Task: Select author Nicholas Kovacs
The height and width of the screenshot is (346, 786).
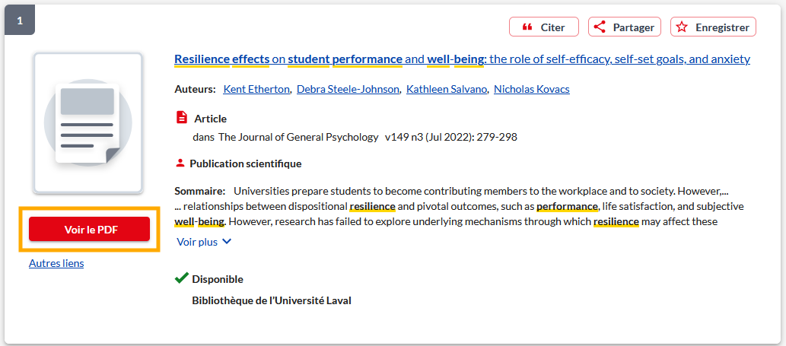Action: tap(531, 89)
